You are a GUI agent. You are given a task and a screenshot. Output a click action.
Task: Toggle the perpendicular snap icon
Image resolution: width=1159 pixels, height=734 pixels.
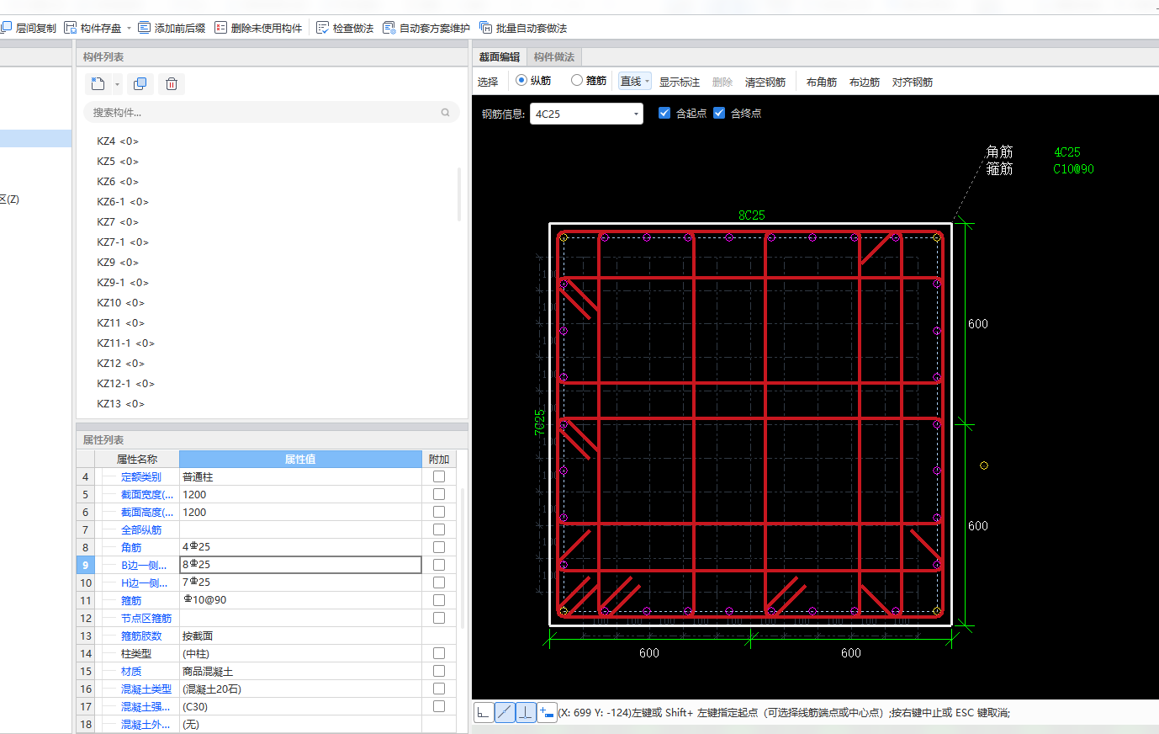click(526, 712)
